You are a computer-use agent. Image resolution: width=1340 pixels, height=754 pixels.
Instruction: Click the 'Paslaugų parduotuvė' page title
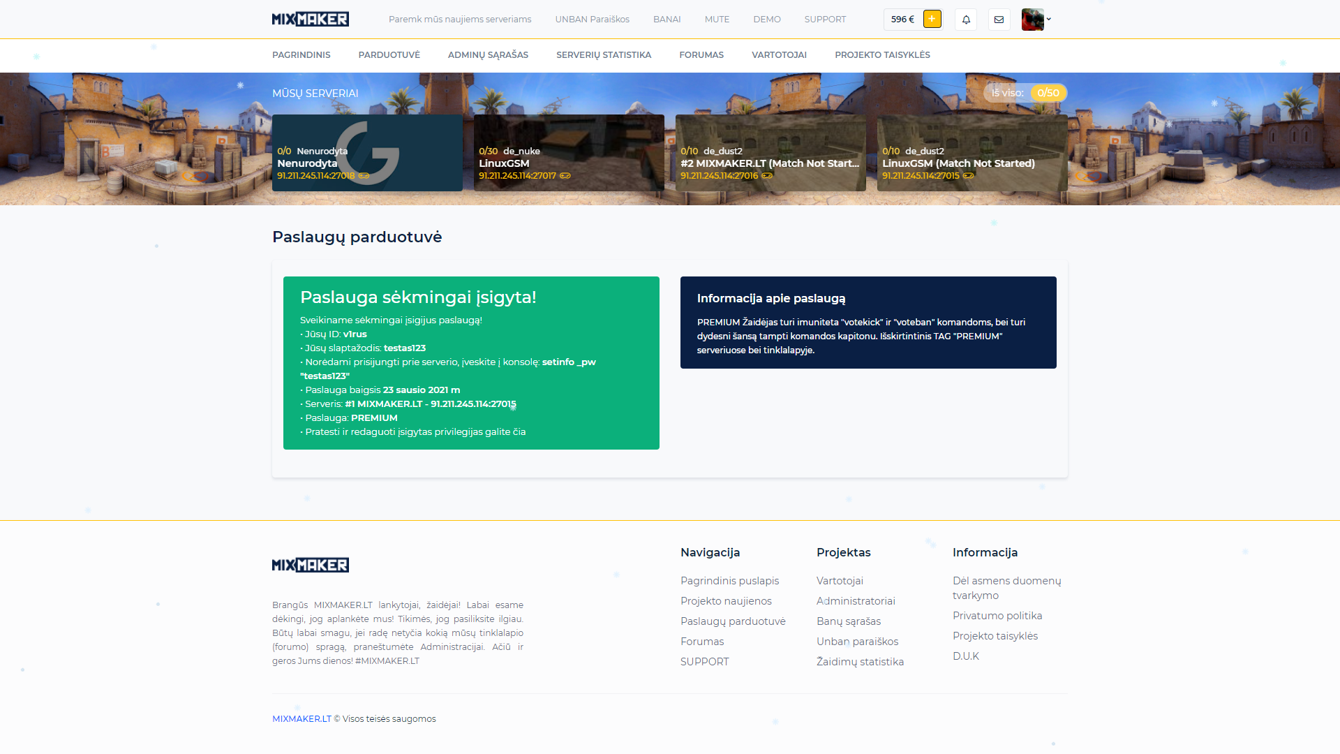click(357, 237)
